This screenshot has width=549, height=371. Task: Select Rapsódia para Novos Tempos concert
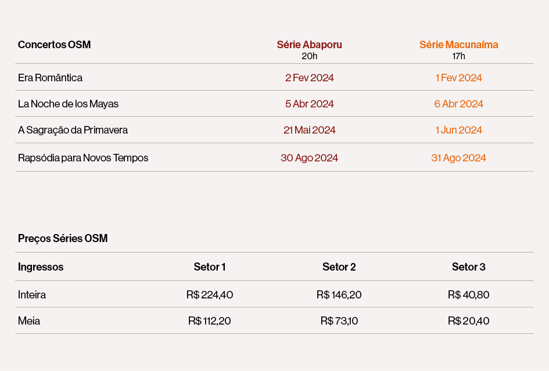[83, 158]
